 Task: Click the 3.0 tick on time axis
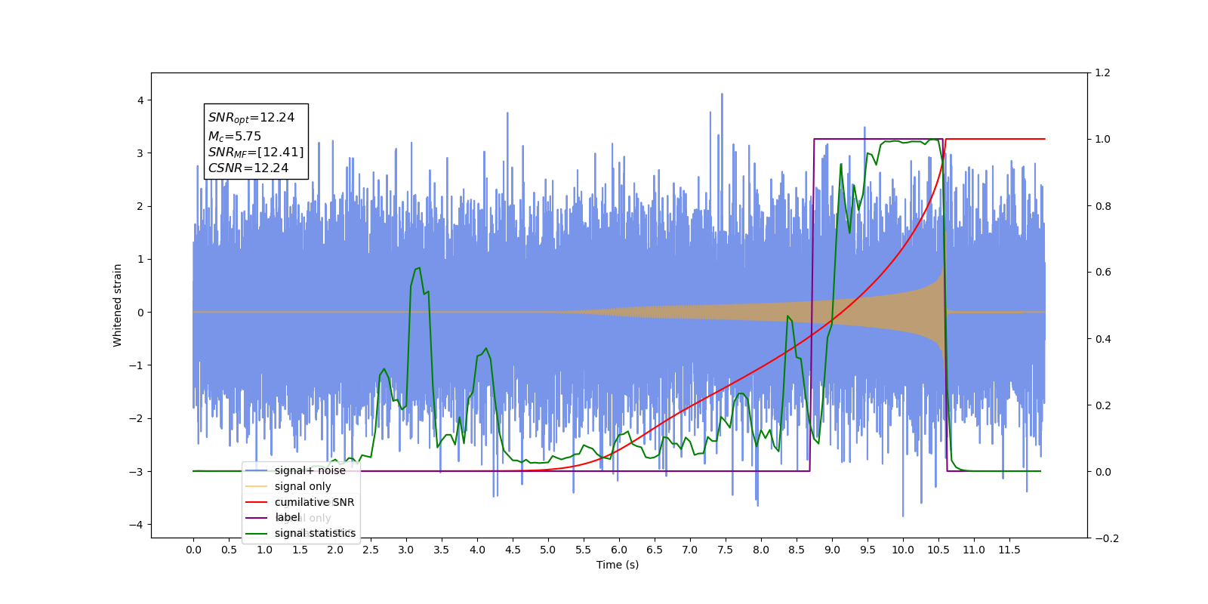[x=406, y=550]
